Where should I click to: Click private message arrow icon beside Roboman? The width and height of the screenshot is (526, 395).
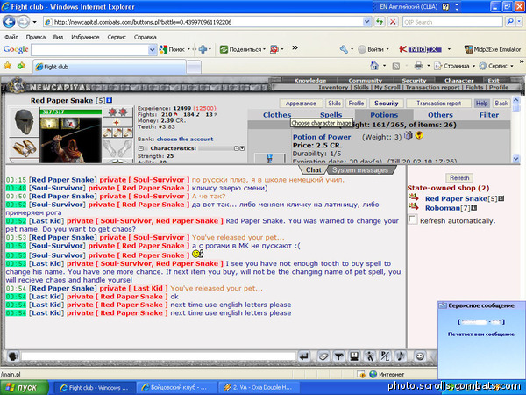414,206
